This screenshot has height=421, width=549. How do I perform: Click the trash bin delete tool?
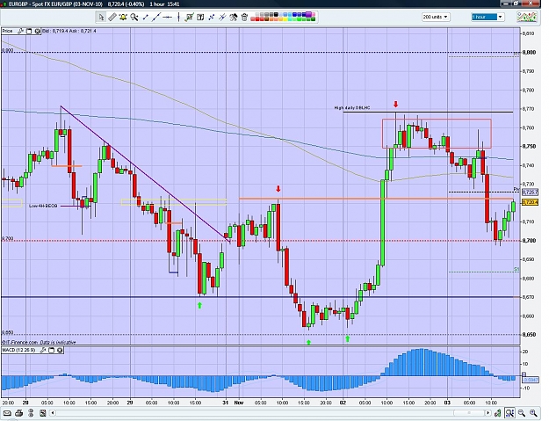pyautogui.click(x=244, y=17)
